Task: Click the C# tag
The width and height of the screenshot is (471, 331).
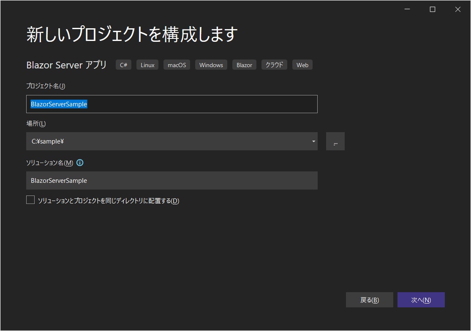Action: pos(123,65)
